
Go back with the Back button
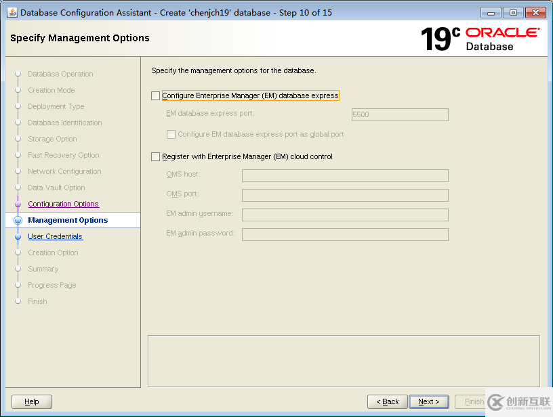tap(387, 401)
